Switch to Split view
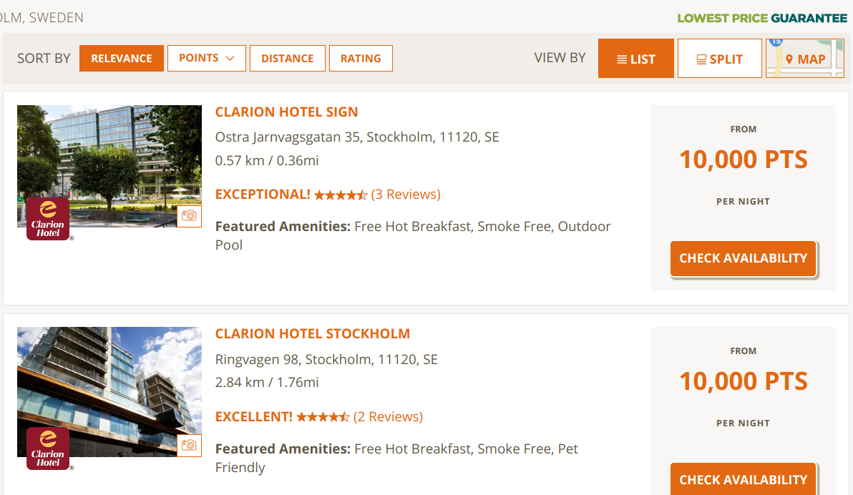The width and height of the screenshot is (853, 495). click(719, 59)
